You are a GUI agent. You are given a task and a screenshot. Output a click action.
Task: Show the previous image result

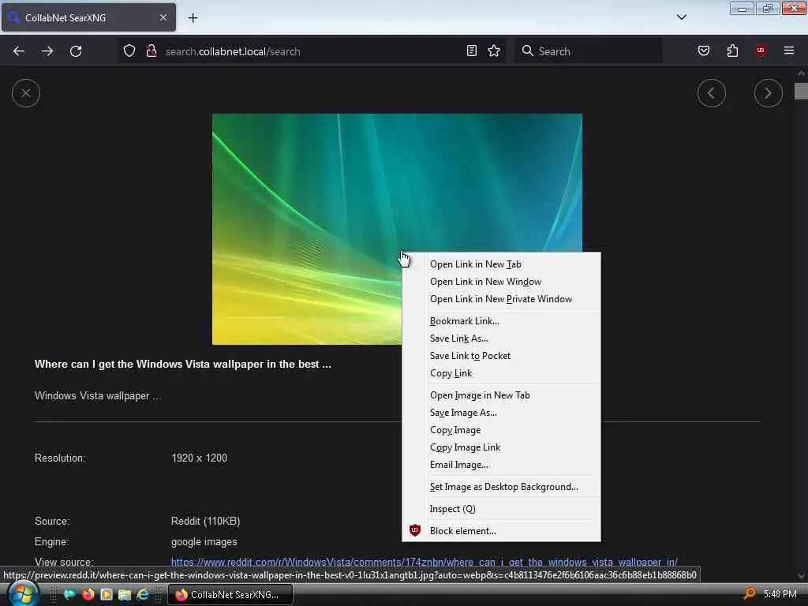pos(712,93)
